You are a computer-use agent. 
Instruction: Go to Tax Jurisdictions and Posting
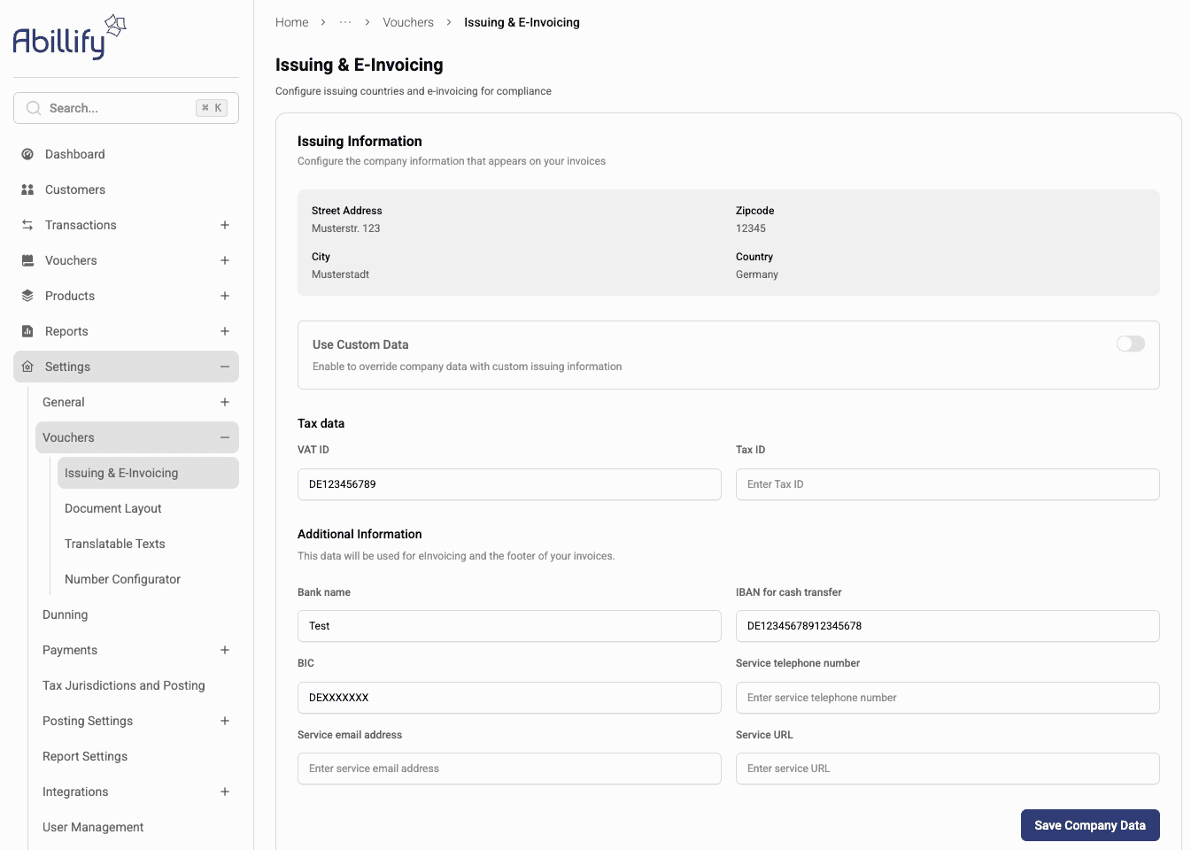(124, 685)
